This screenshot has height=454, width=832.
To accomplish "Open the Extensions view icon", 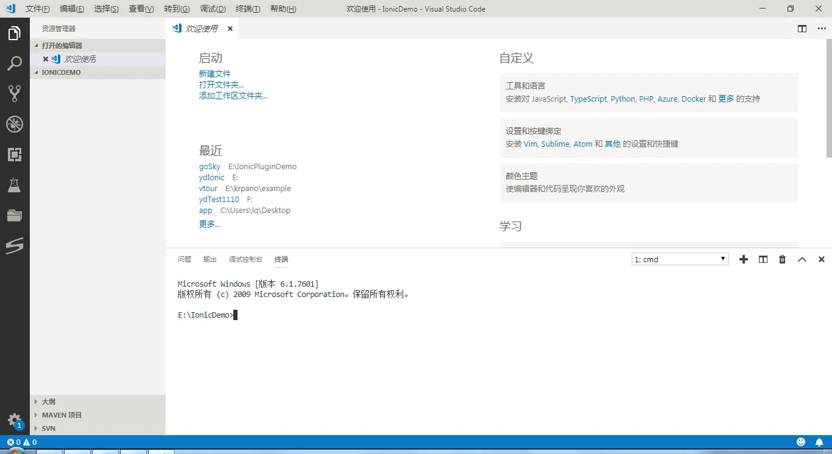I will pyautogui.click(x=15, y=155).
